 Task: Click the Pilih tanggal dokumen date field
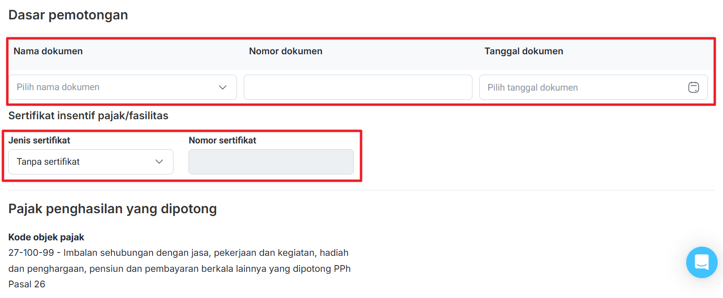pos(582,87)
